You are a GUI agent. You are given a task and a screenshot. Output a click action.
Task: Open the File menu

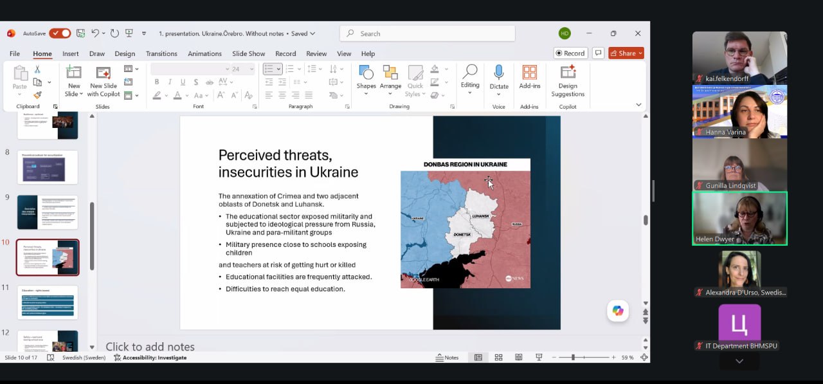click(14, 53)
